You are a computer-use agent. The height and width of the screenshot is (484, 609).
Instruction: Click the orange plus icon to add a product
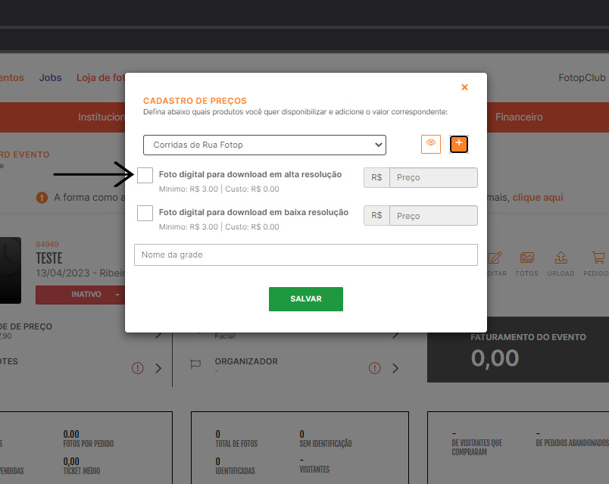458,143
